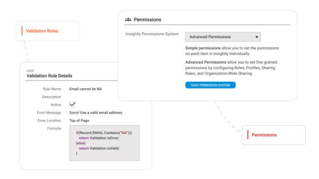319x179 pixels.
Task: Toggle the Active checkbox
Action: [72, 104]
